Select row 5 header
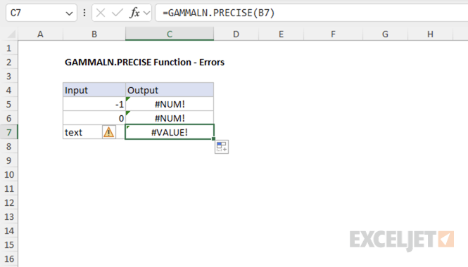 click(x=9, y=104)
